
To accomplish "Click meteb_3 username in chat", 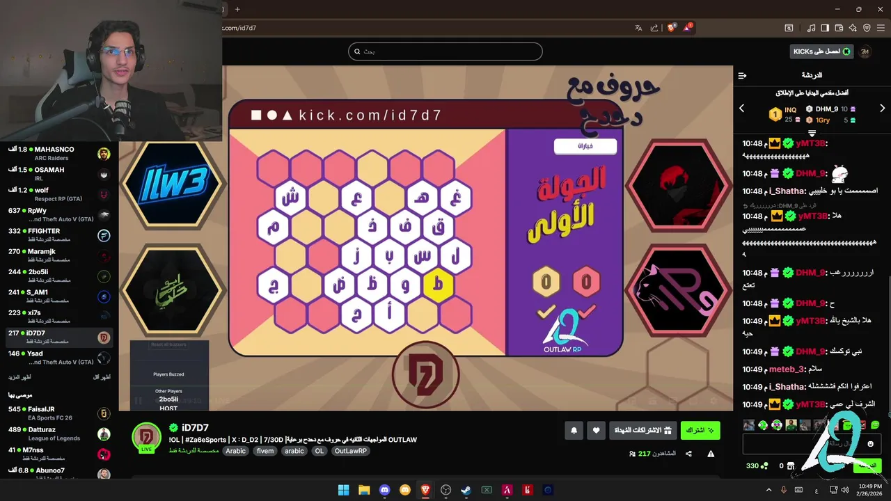I will point(787,369).
